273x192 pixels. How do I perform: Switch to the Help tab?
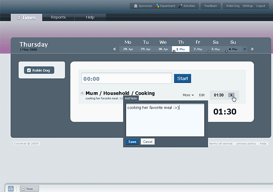tap(90, 17)
